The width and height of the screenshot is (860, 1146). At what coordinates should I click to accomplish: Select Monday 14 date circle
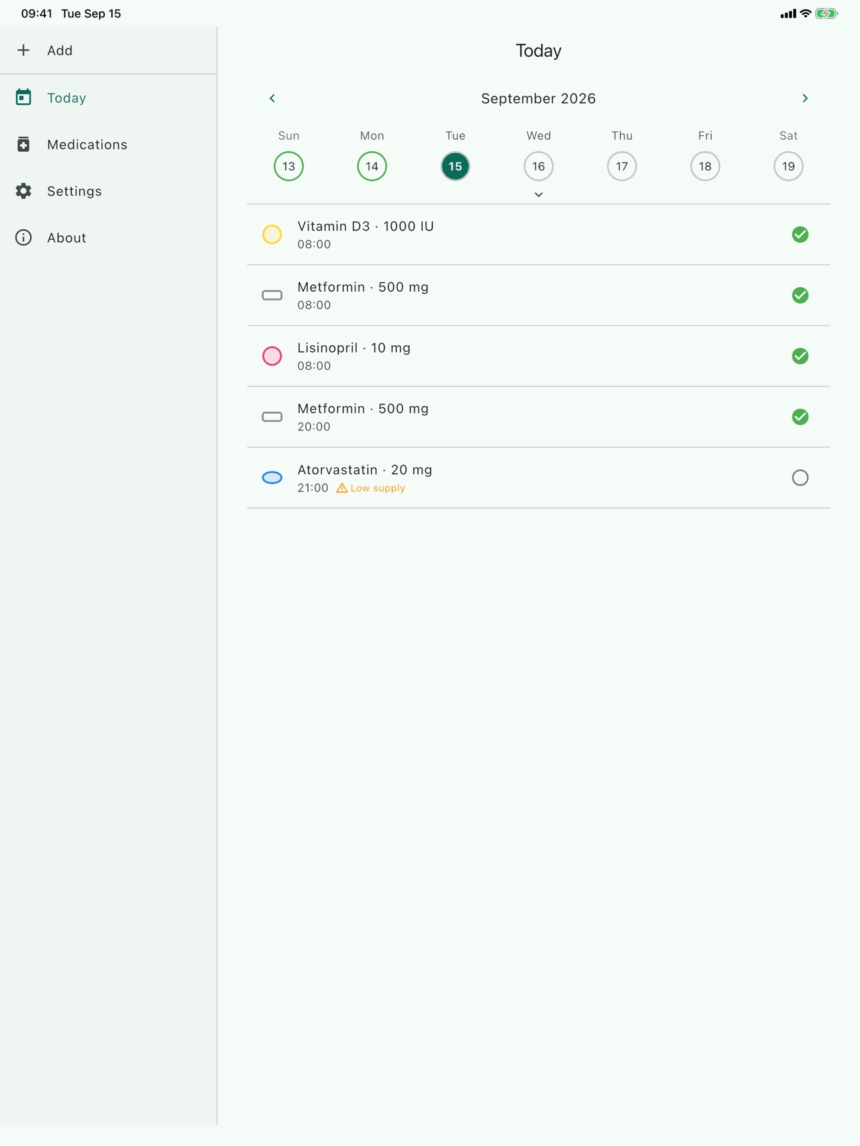pos(372,166)
